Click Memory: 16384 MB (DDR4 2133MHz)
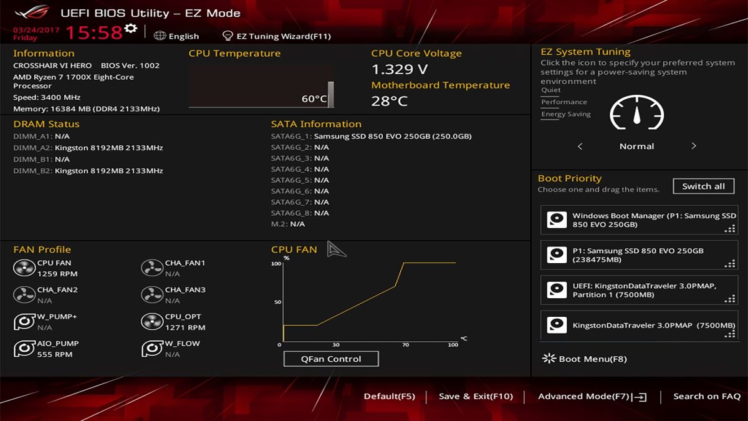The image size is (748, 421). click(x=87, y=109)
